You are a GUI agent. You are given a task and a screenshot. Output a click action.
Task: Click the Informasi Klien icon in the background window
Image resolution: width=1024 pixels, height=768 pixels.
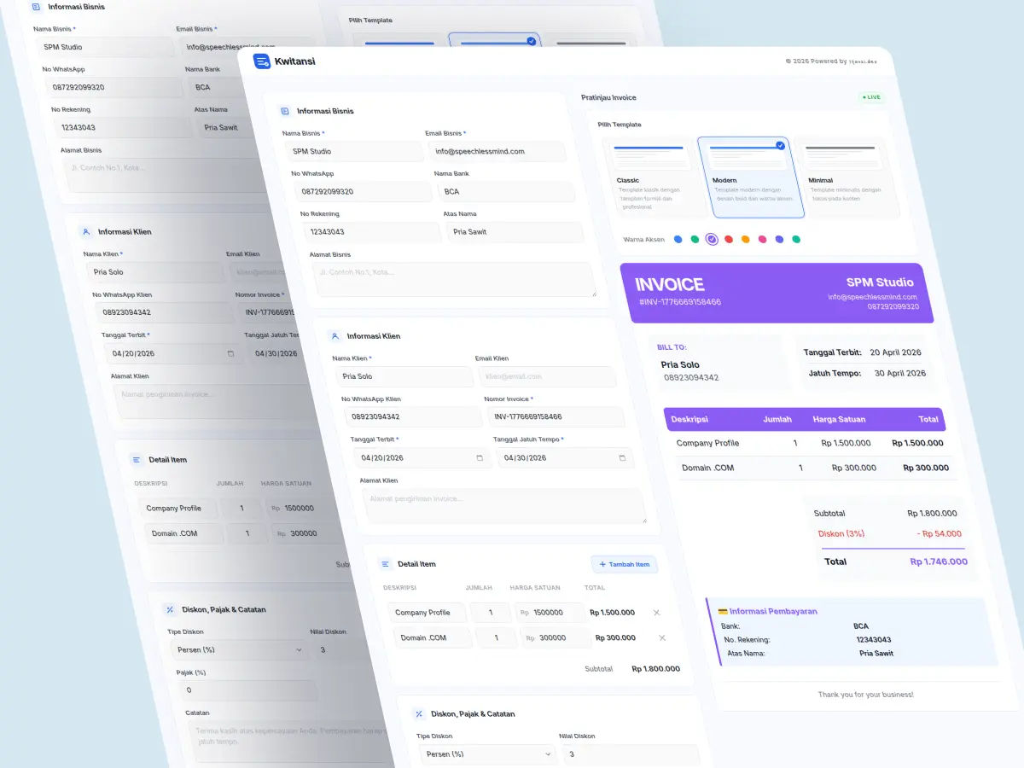[x=85, y=231]
